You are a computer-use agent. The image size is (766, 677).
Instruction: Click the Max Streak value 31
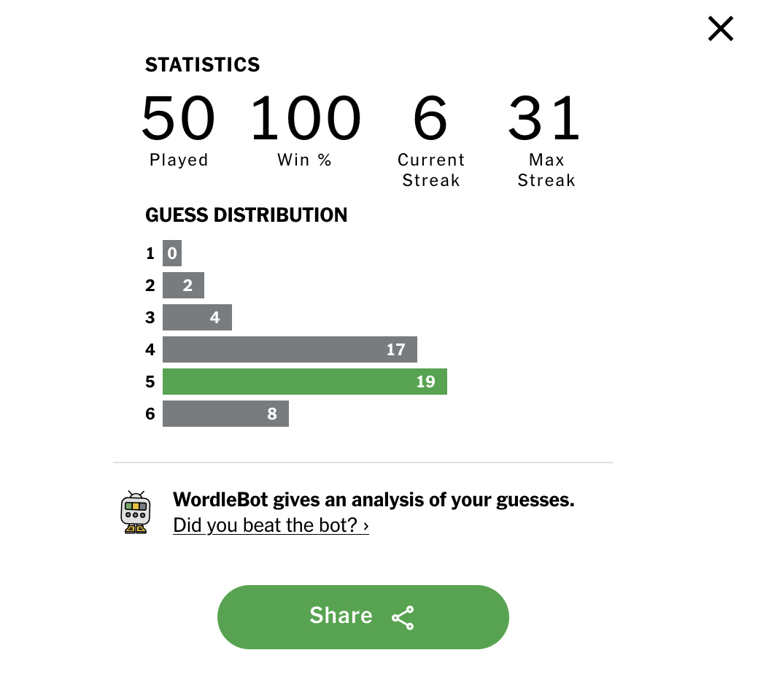tap(545, 117)
